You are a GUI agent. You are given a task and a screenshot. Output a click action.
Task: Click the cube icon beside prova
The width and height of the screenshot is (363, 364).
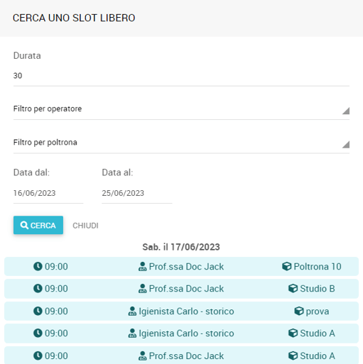click(x=299, y=311)
